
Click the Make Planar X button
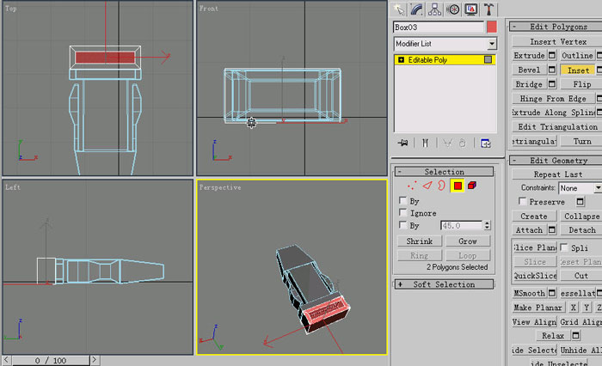[x=573, y=308]
